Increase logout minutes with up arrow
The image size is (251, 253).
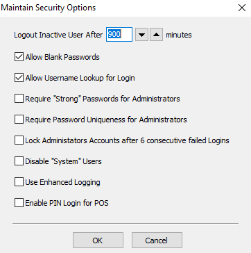(157, 35)
